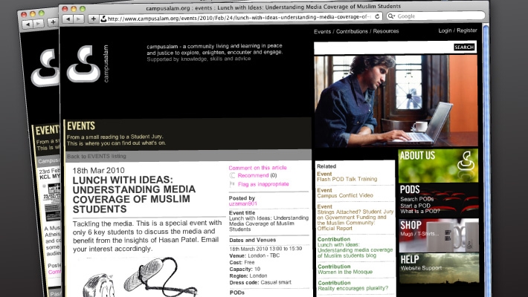Screen dimensions: 528x297
Task: Click the URL address field
Action: (241, 17)
